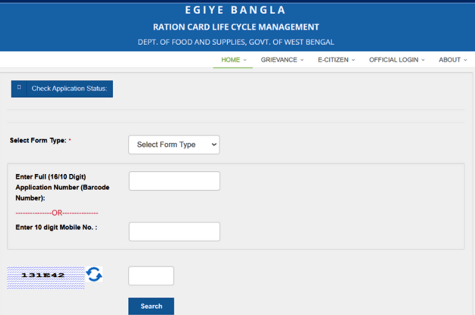Open the E-CITIZEN menu

[x=336, y=60]
